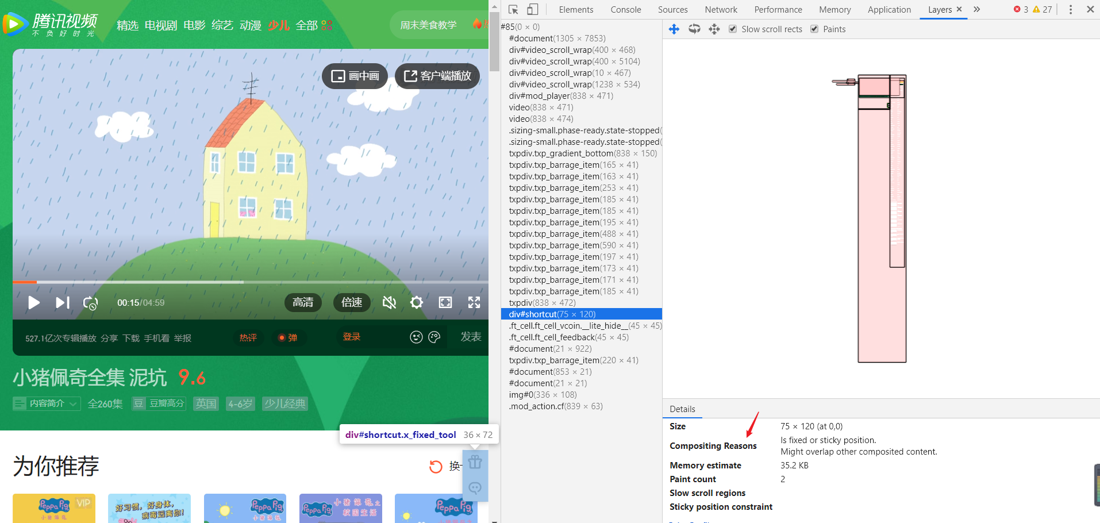
Task: Click the 少儿经典 tag
Action: [284, 403]
